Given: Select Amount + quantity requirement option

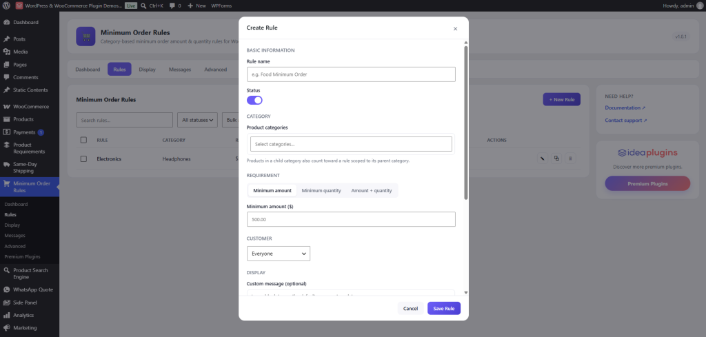Looking at the screenshot, I should pos(372,190).
